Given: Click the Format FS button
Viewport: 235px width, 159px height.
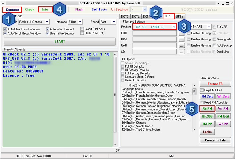Looking at the screenshot, I should point(215,84).
